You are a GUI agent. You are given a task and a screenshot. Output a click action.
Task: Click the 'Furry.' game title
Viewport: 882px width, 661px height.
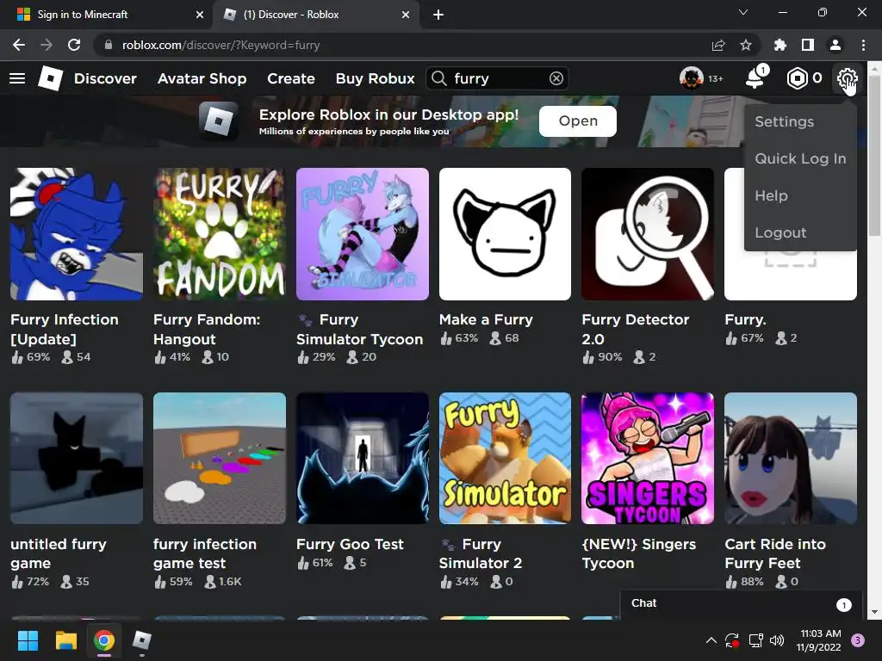coord(745,320)
